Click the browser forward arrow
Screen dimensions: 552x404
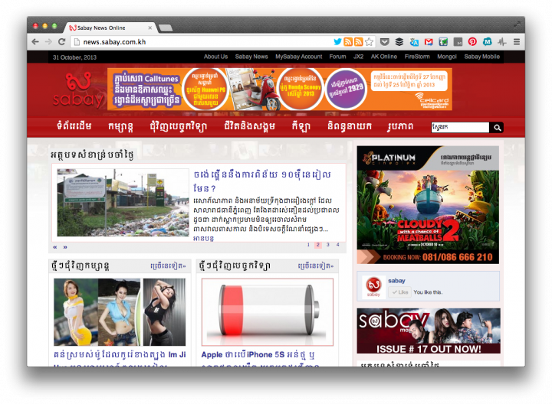click(48, 42)
